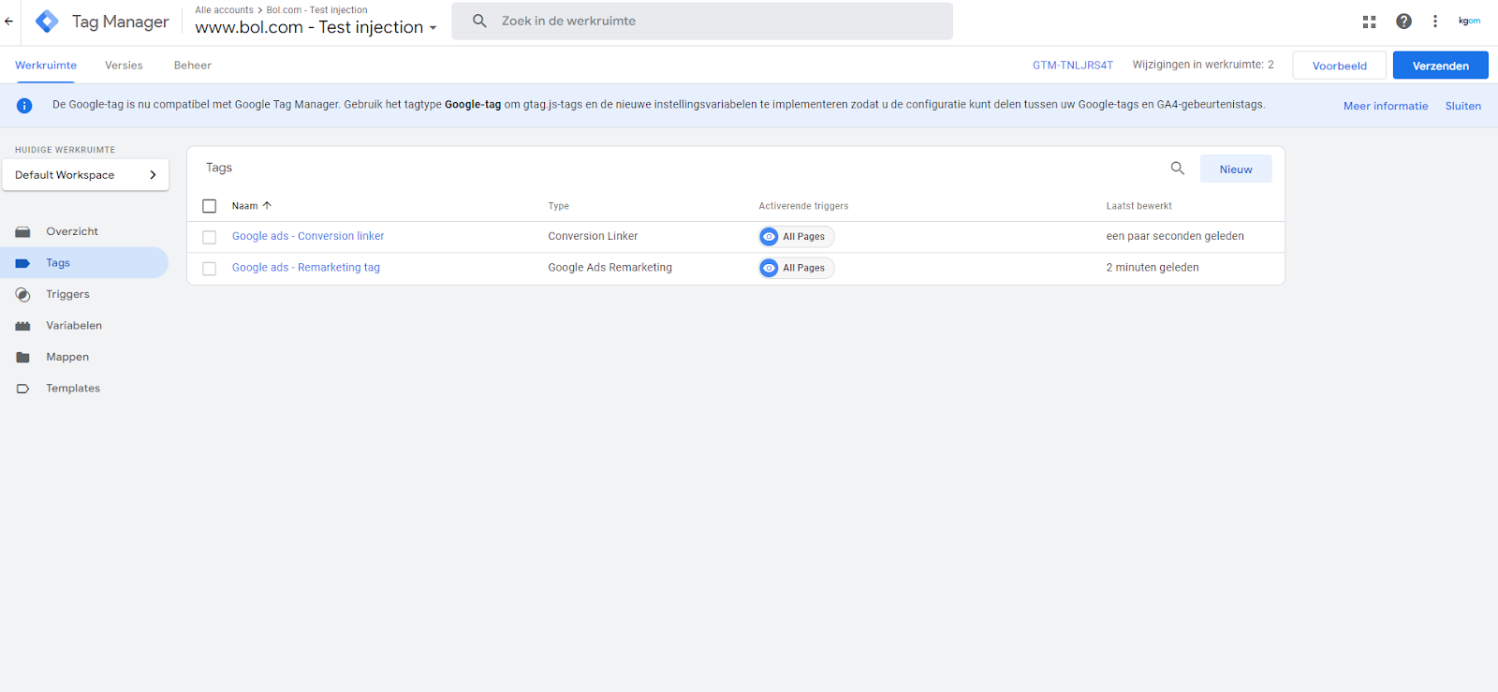
Task: Expand the Default Workspace selector
Action: [x=85, y=175]
